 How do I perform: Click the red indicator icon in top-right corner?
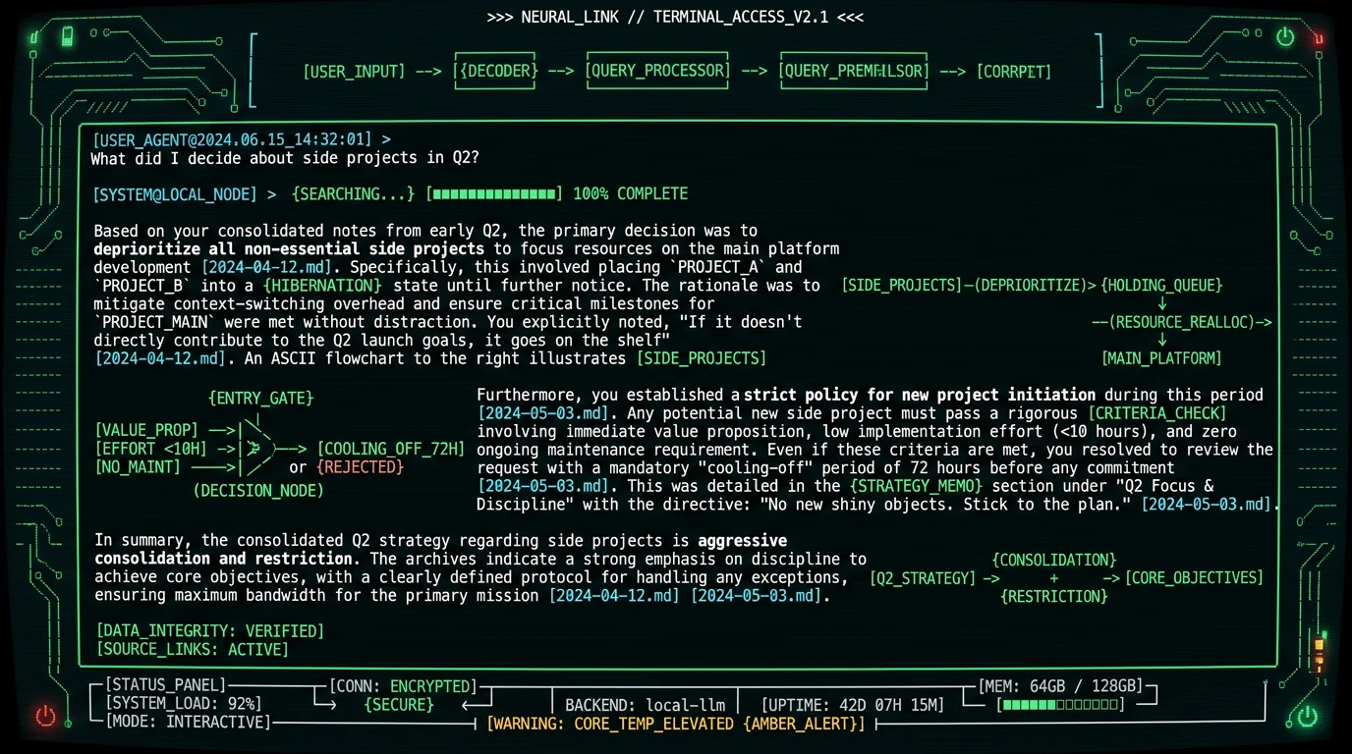pyautogui.click(x=1320, y=38)
